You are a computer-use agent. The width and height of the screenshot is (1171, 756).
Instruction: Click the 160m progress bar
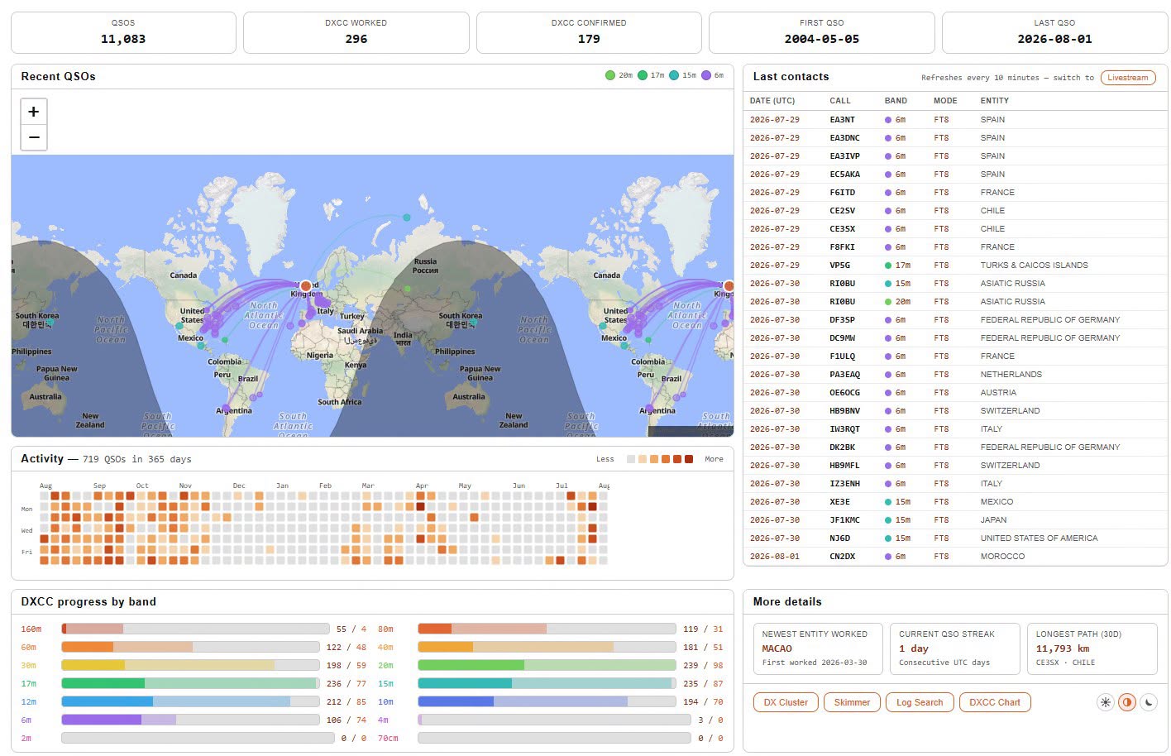click(x=195, y=629)
